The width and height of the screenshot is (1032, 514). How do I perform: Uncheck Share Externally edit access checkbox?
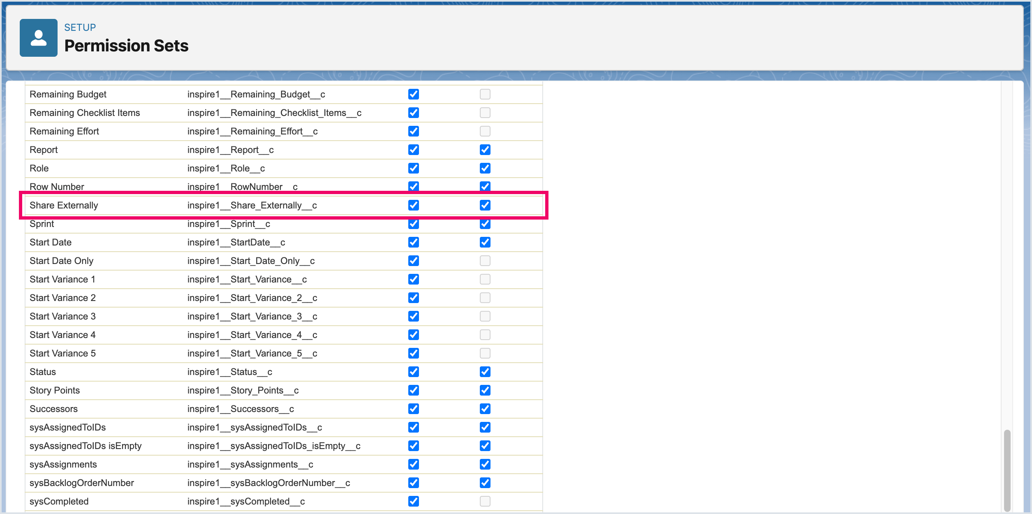click(485, 205)
